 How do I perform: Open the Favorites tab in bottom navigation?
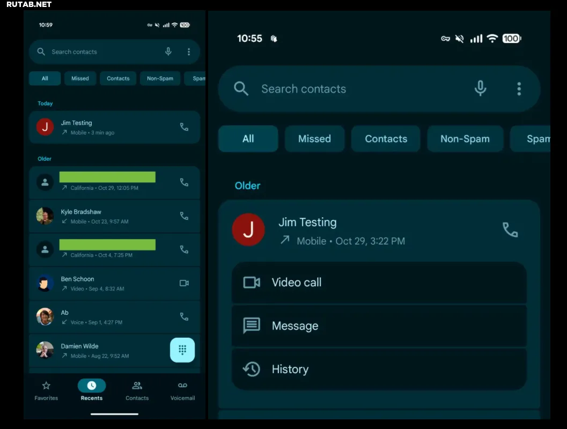click(46, 391)
